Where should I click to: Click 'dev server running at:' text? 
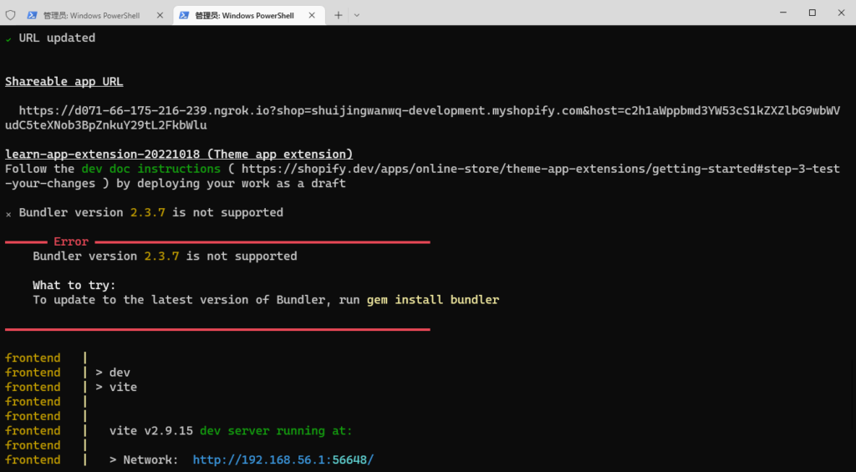tap(276, 430)
